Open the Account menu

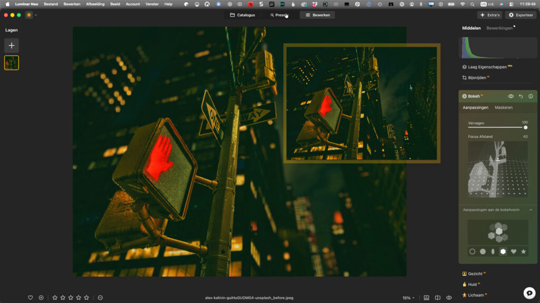coord(132,4)
